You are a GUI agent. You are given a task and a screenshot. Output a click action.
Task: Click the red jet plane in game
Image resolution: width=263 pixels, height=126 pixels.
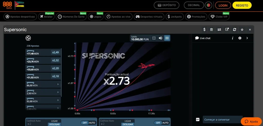coord(146,66)
